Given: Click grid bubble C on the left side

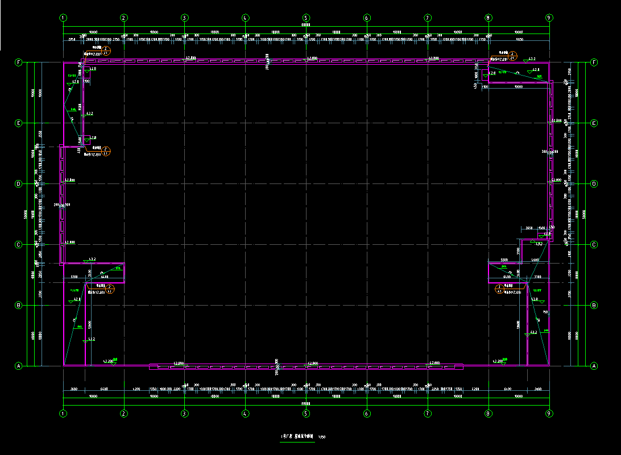Looking at the screenshot, I should (x=18, y=245).
